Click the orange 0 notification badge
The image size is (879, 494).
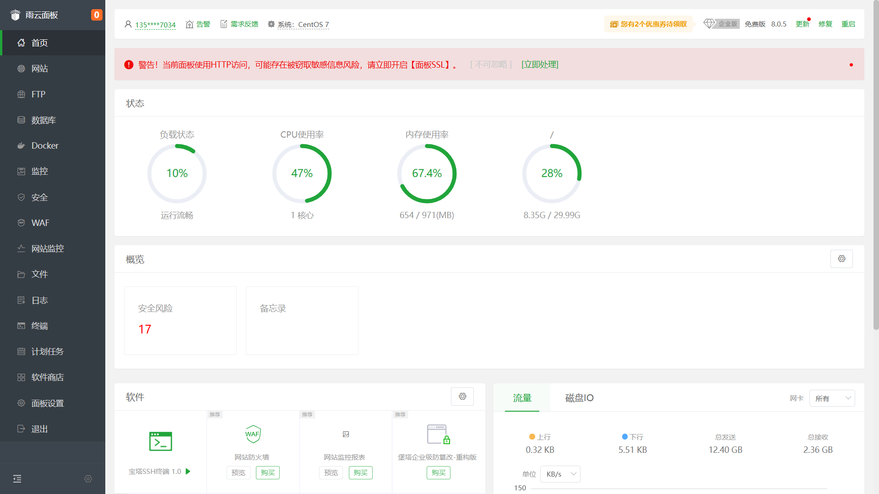pos(97,15)
